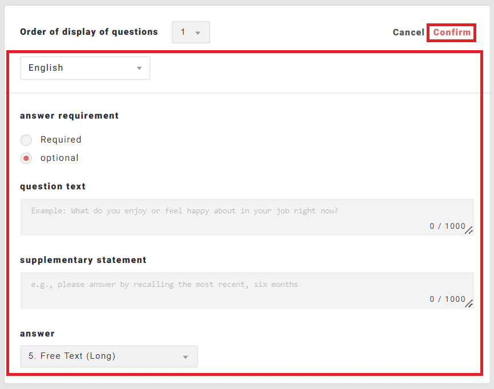Click the "optional" label text
This screenshot has height=389, width=494.
59,158
